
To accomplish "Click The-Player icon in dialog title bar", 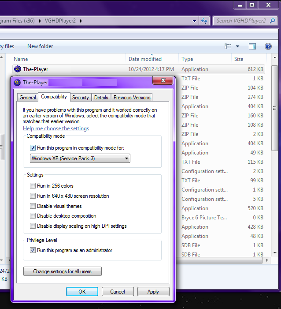I will click(x=18, y=83).
